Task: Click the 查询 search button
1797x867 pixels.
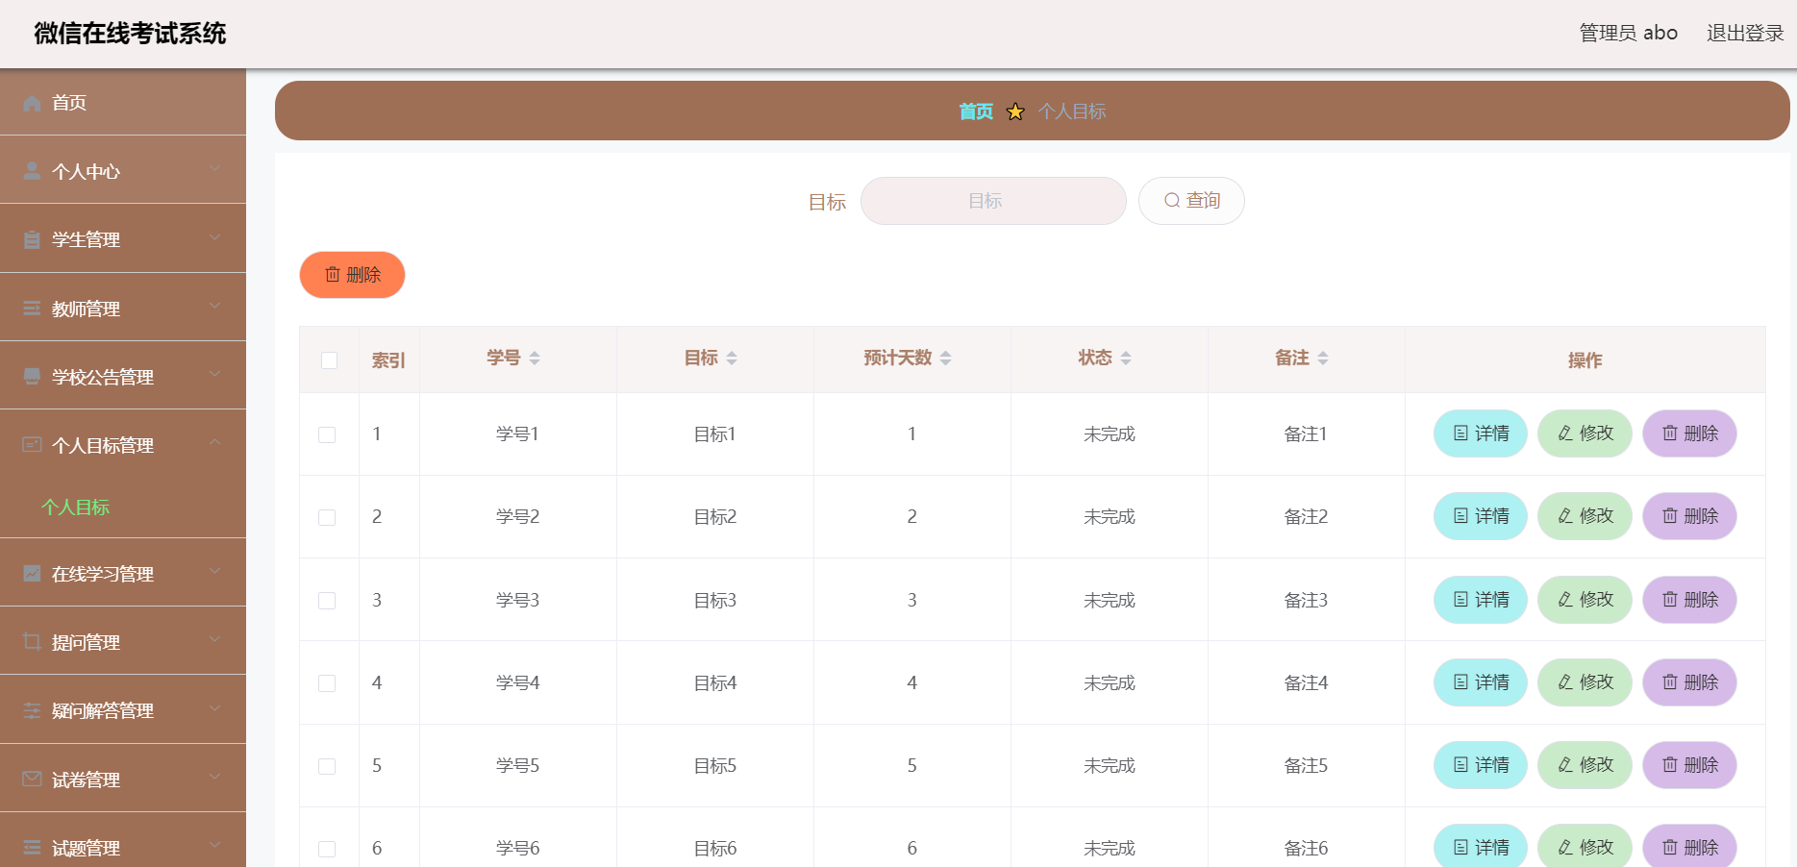Action: pyautogui.click(x=1191, y=201)
